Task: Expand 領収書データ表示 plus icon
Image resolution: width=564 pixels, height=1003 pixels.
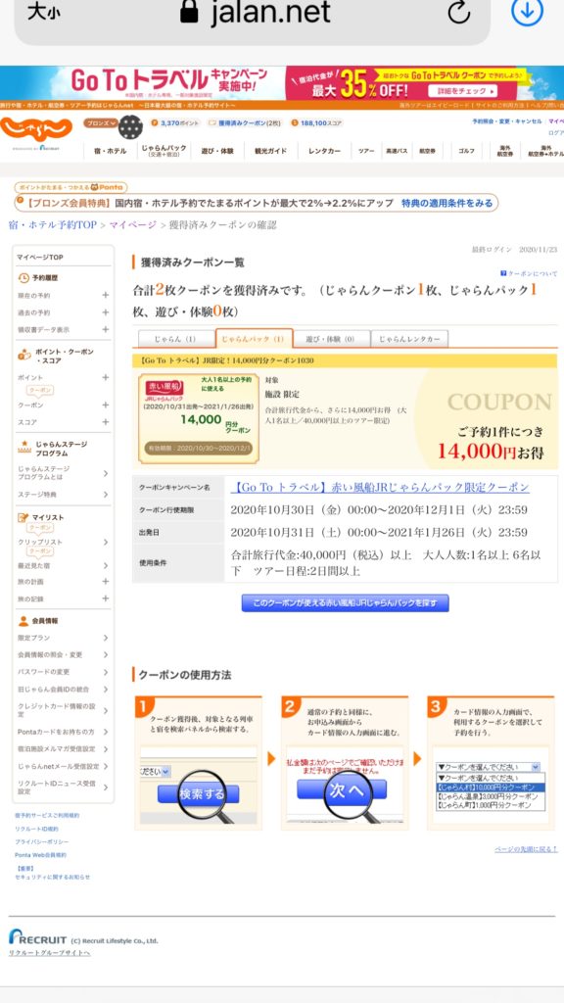Action: [105, 329]
